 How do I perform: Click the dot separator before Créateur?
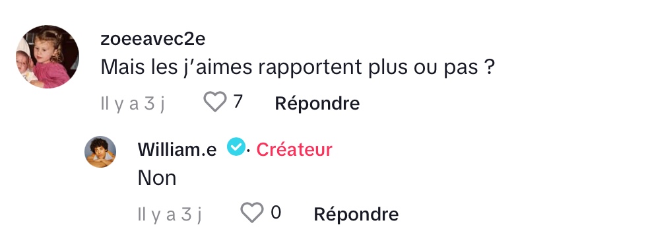(248, 151)
